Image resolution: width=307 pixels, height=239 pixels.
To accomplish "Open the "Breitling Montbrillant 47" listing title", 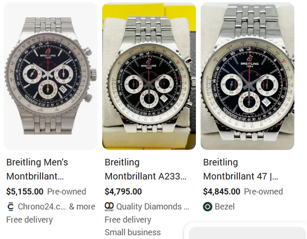I will tap(240, 169).
